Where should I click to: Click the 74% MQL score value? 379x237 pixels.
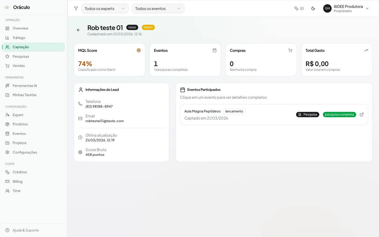85,64
